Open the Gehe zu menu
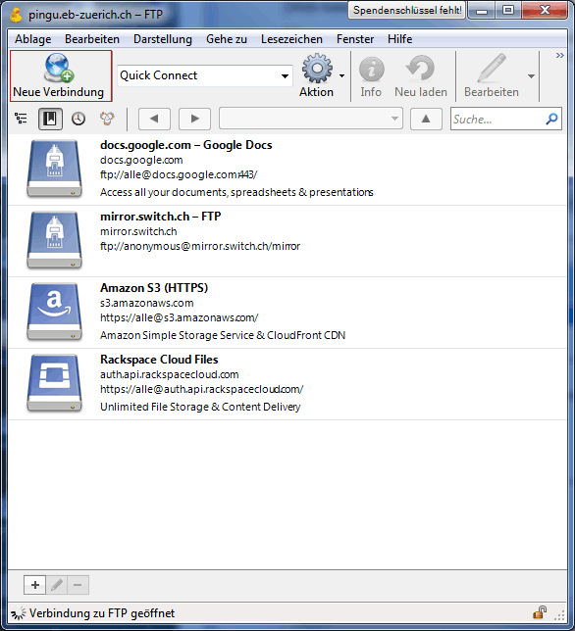This screenshot has height=631, width=575. click(x=227, y=39)
